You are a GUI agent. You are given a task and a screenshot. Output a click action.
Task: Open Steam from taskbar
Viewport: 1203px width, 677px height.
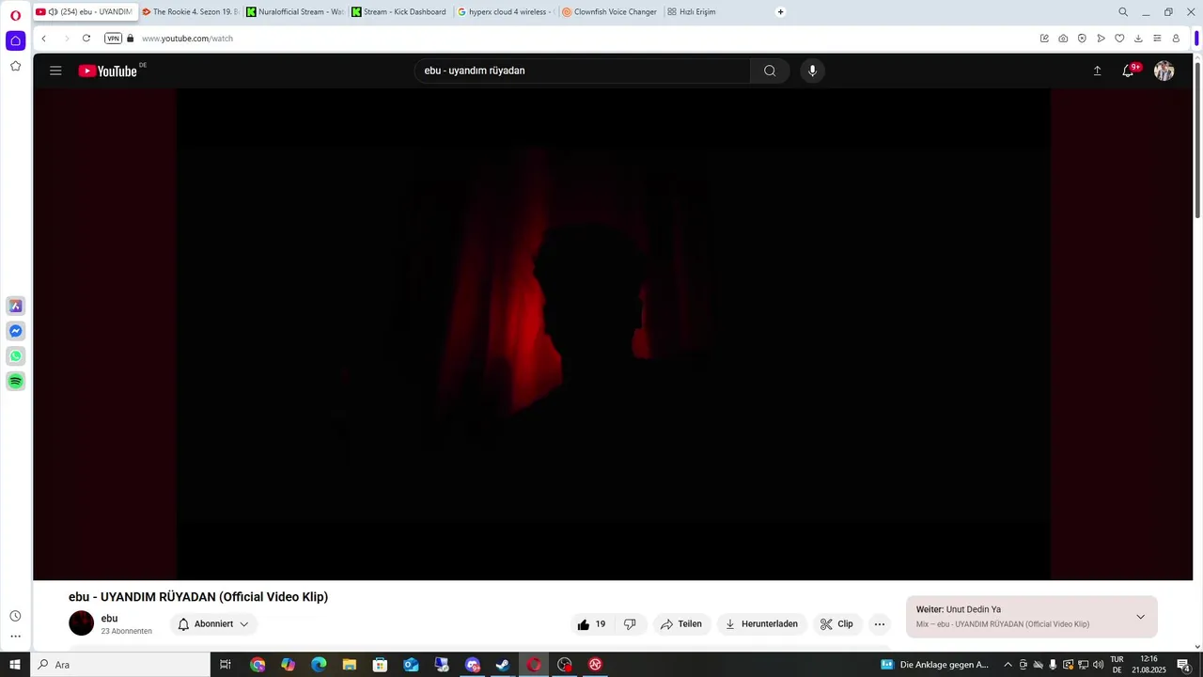coord(503,665)
